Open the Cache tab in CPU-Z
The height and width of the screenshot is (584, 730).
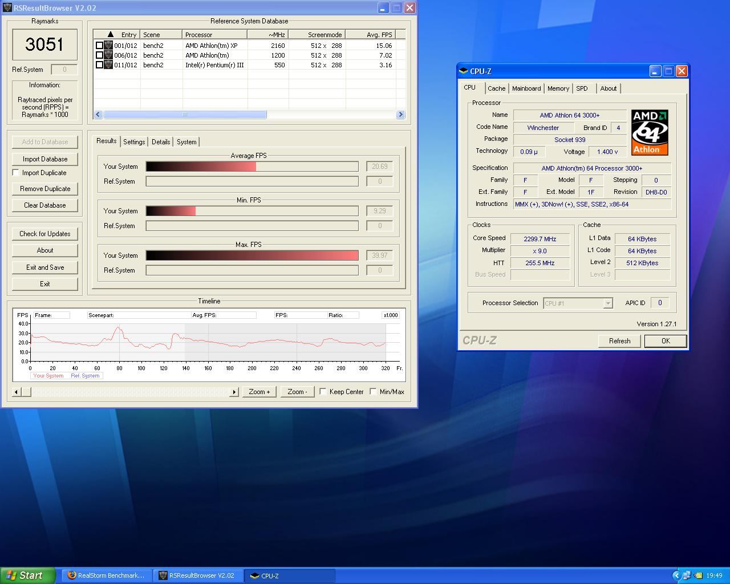pyautogui.click(x=496, y=88)
